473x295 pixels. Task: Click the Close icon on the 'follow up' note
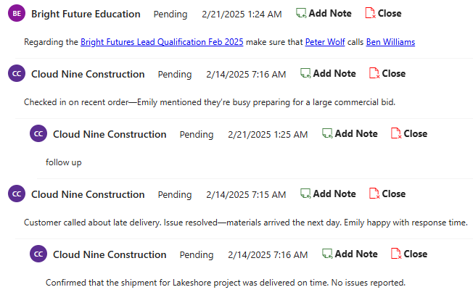[x=396, y=133]
